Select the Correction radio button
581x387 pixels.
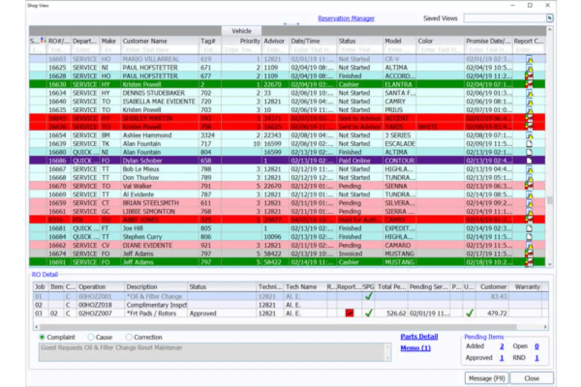coord(129,337)
